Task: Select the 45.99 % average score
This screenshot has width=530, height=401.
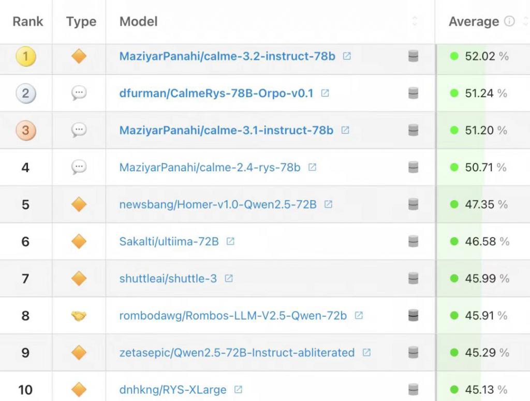Action: click(x=487, y=278)
